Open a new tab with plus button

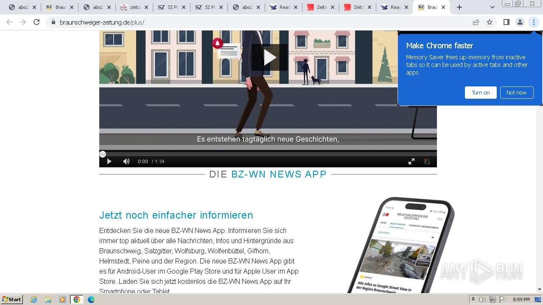(x=459, y=7)
